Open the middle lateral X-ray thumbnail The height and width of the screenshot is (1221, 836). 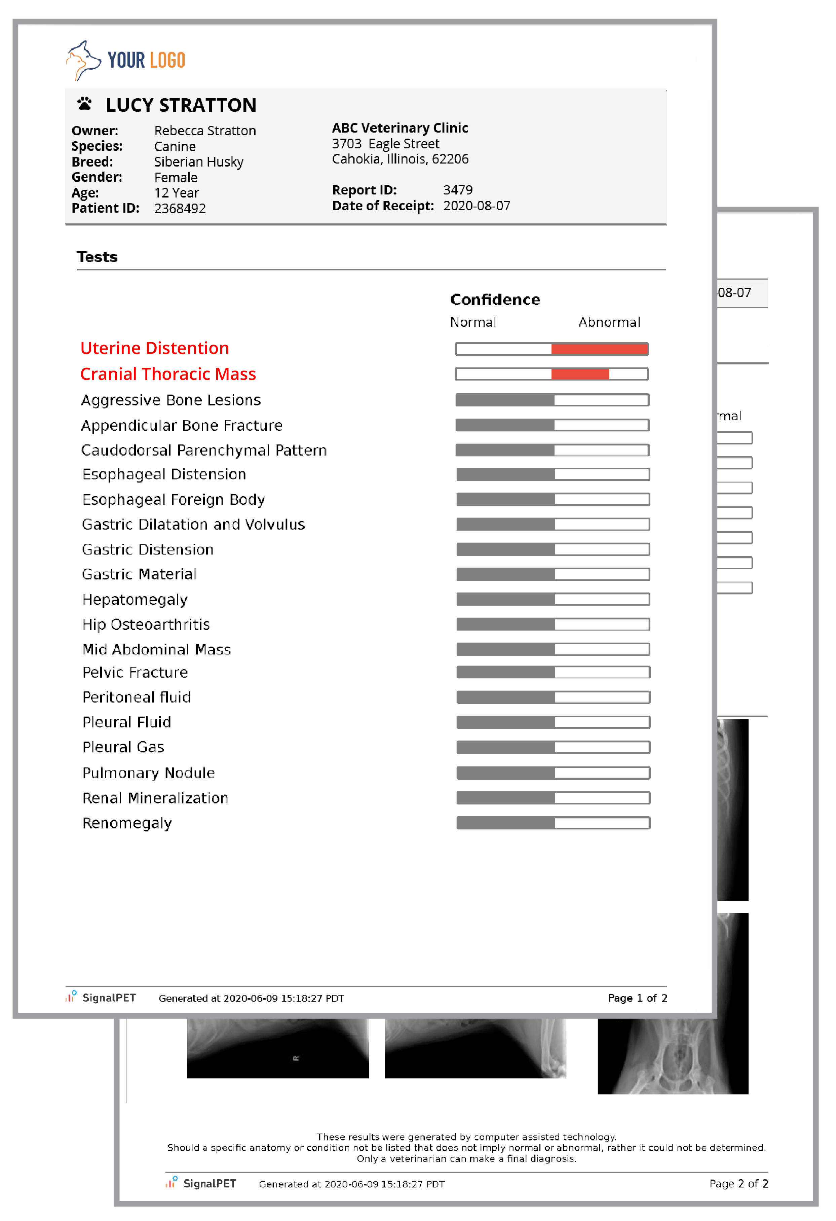pos(475,1048)
